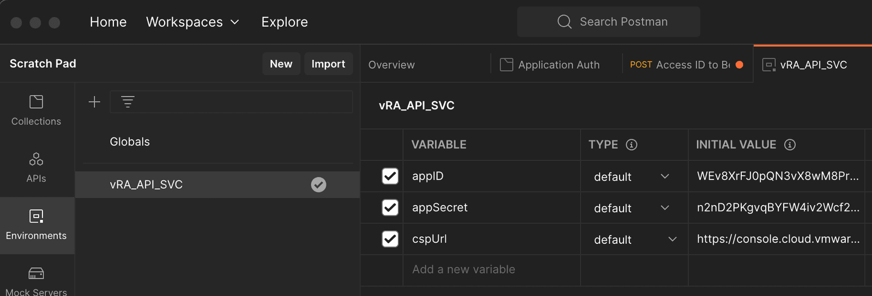Click the info icon next to INITIAL VALUE

coord(790,145)
